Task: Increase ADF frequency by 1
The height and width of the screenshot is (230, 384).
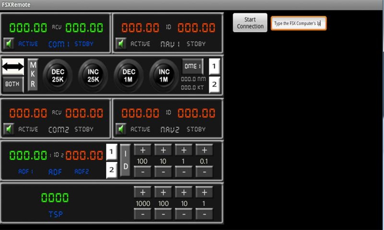Action: tap(184, 150)
